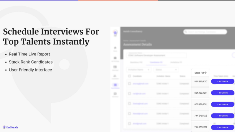Click the Score (%) sort arrow
Image resolution: width=235 pixels, height=132 pixels.
[x=205, y=73]
